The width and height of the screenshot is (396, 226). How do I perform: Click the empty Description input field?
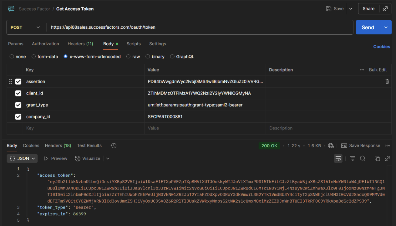pyautogui.click(x=329, y=128)
